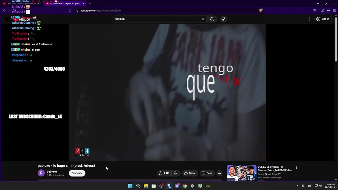Clear the search box with the X icon

point(203,19)
